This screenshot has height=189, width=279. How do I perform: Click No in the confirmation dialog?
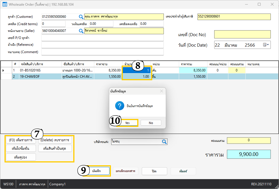point(151,123)
